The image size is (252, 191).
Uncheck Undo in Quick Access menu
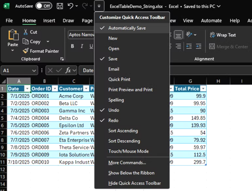click(x=132, y=110)
